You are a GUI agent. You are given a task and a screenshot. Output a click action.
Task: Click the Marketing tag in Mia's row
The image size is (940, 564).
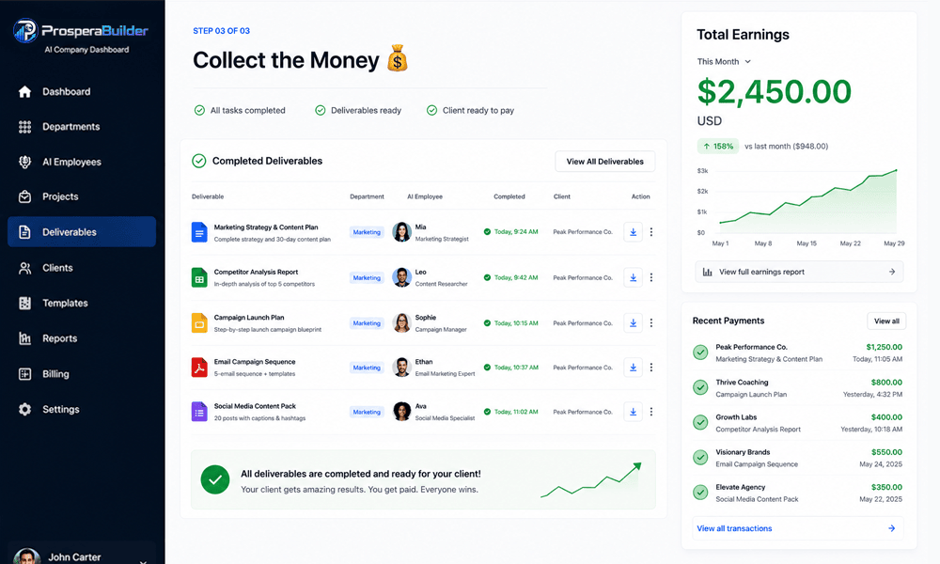pyautogui.click(x=367, y=232)
